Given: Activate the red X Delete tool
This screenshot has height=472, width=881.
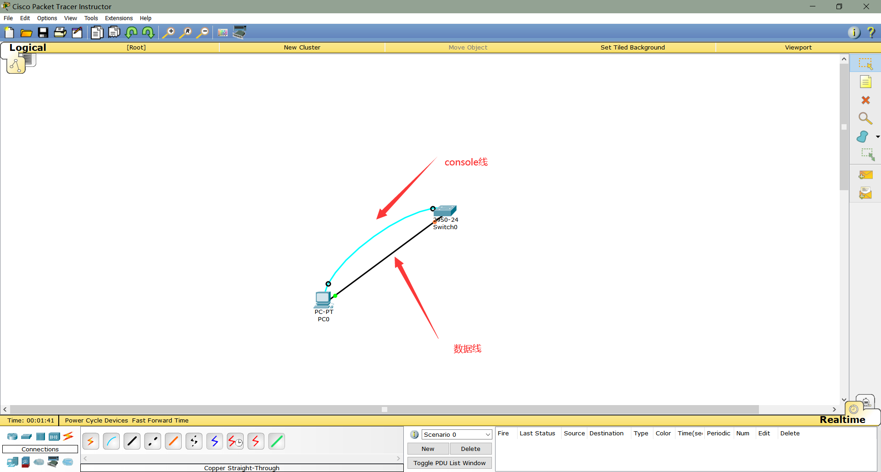Looking at the screenshot, I should pyautogui.click(x=865, y=100).
